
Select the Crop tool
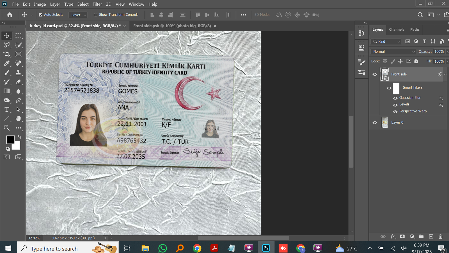pos(7,54)
